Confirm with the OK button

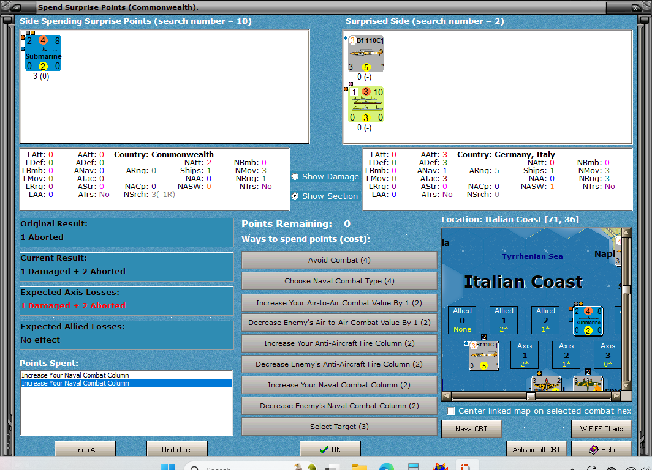330,449
